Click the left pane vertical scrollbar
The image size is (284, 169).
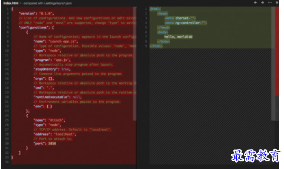click(135, 64)
